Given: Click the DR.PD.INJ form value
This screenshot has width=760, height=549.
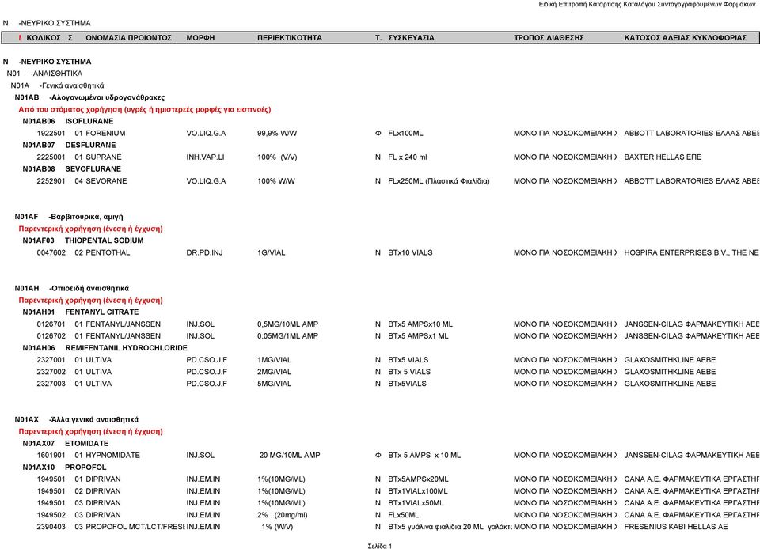Looking at the screenshot, I should 204,252.
